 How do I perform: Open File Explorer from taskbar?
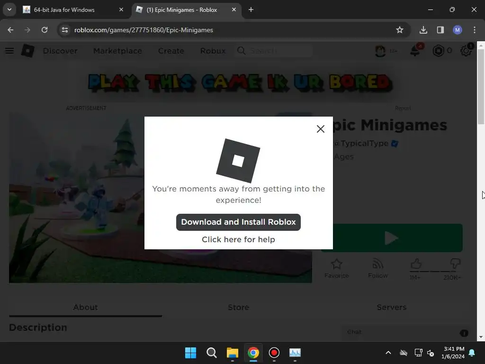[232, 353]
